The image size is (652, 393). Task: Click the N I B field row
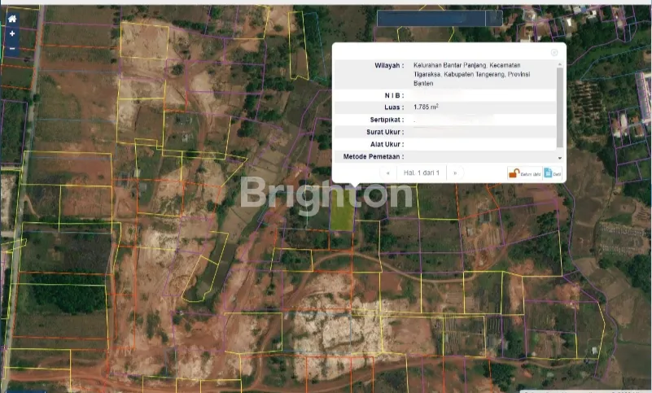coord(446,95)
